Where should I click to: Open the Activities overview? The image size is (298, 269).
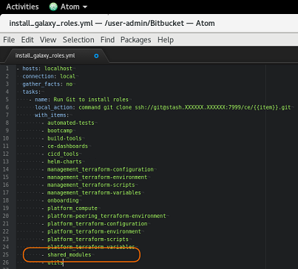(x=22, y=7)
